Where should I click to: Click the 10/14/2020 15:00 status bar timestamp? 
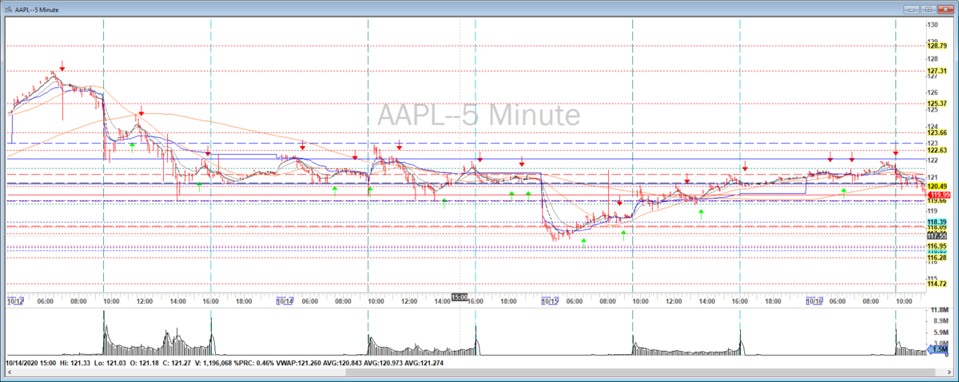(x=30, y=363)
